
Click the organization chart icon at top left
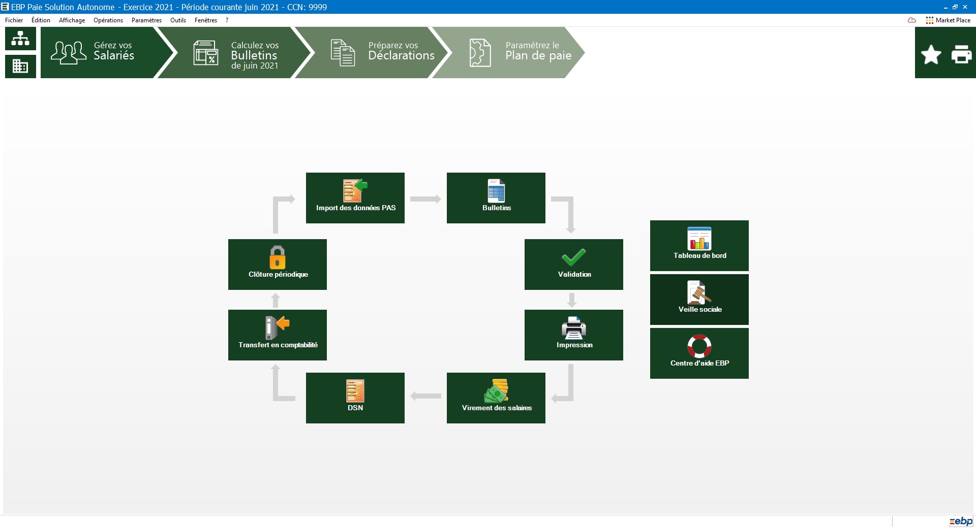tap(20, 39)
